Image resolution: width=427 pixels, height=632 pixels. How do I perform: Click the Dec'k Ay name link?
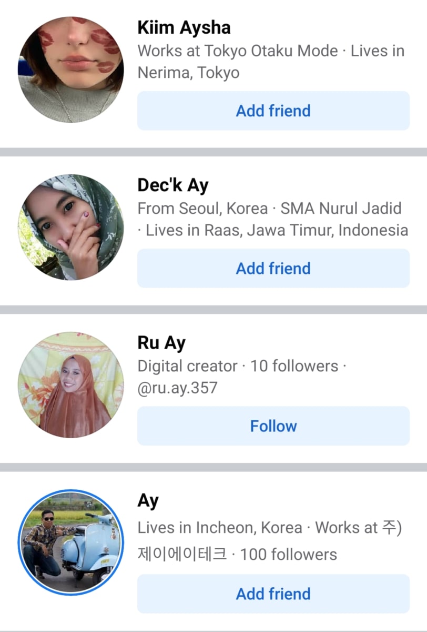coord(173,185)
